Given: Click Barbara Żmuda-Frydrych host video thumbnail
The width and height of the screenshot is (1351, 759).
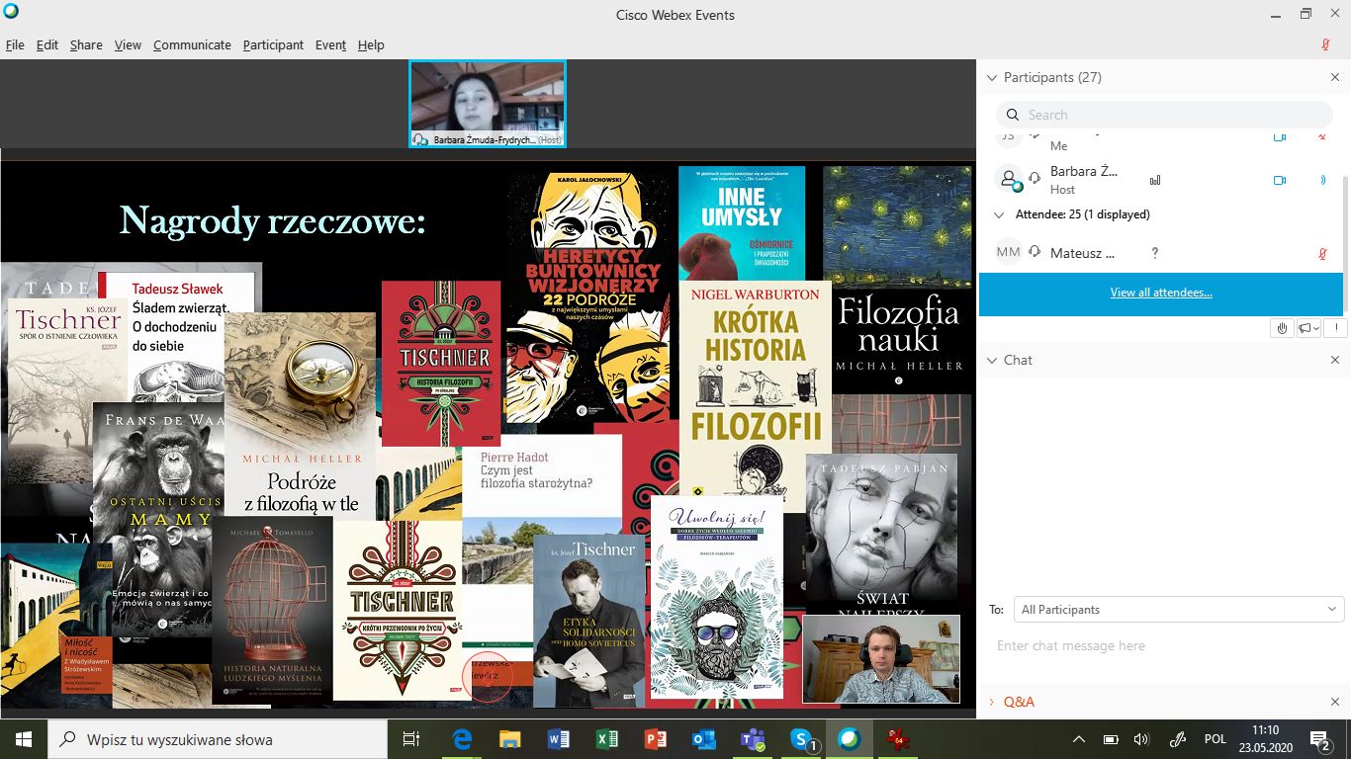Looking at the screenshot, I should pos(488,104).
